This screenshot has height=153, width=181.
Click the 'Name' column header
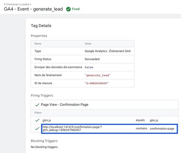click(x=38, y=44)
